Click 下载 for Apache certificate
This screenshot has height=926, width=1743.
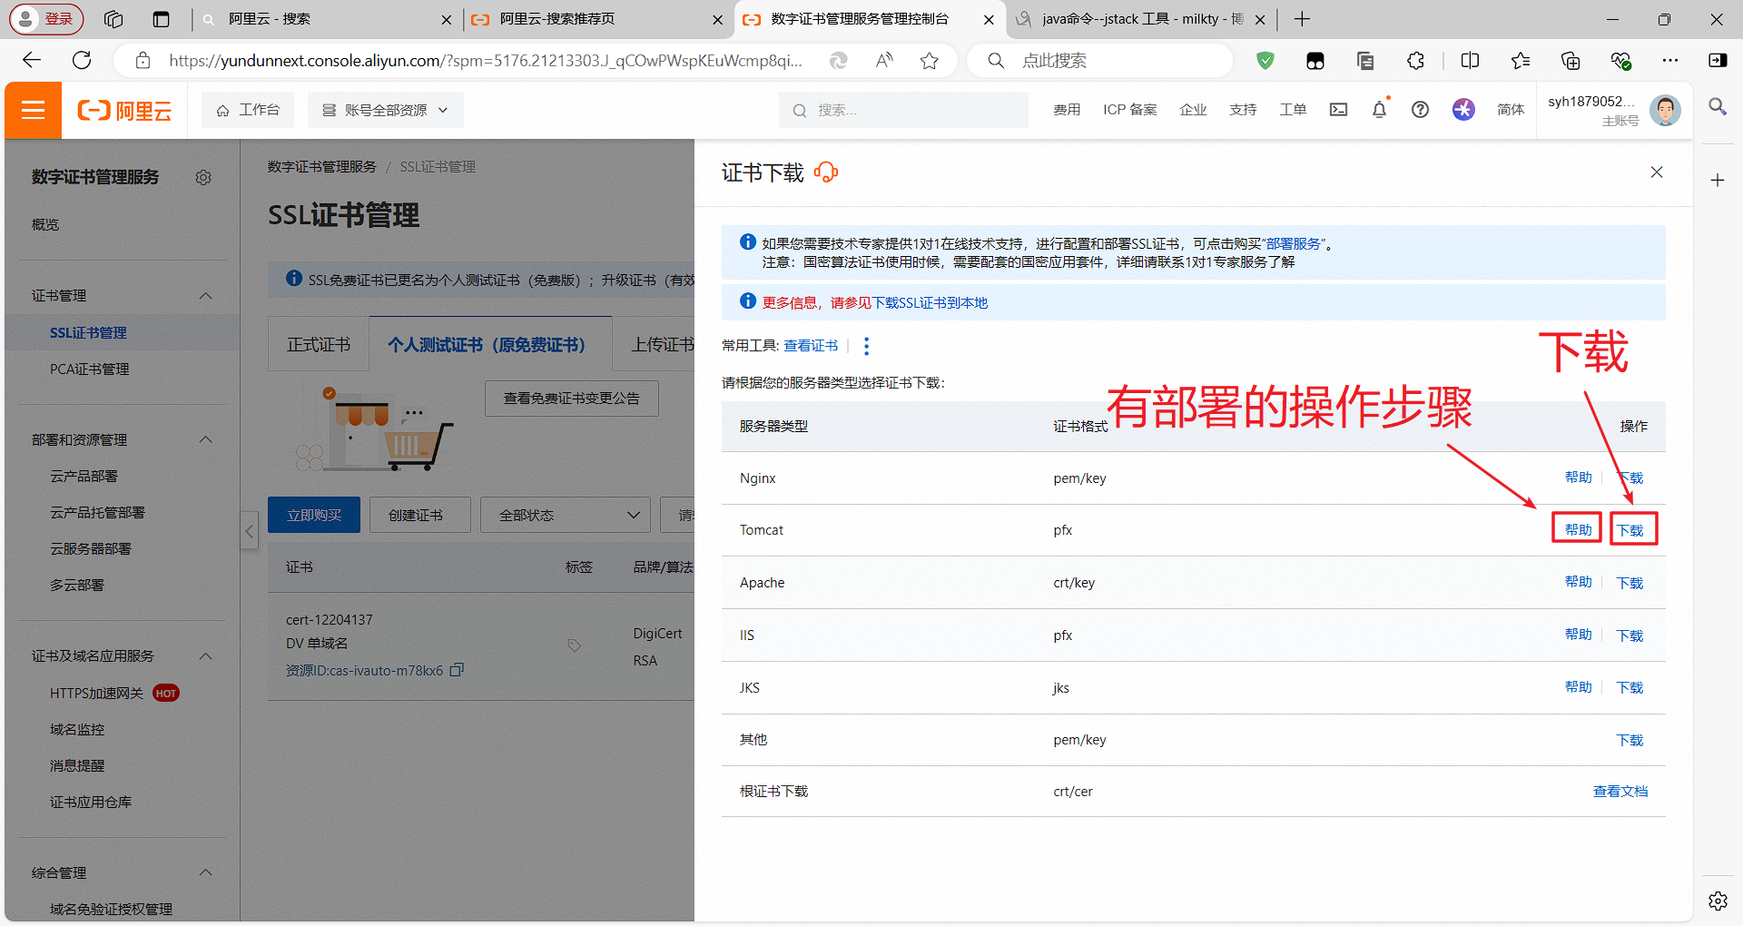[1630, 583]
